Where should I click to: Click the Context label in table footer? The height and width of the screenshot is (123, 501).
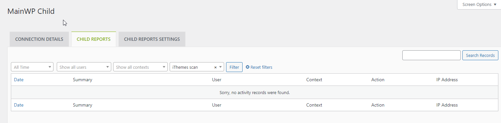(314, 105)
